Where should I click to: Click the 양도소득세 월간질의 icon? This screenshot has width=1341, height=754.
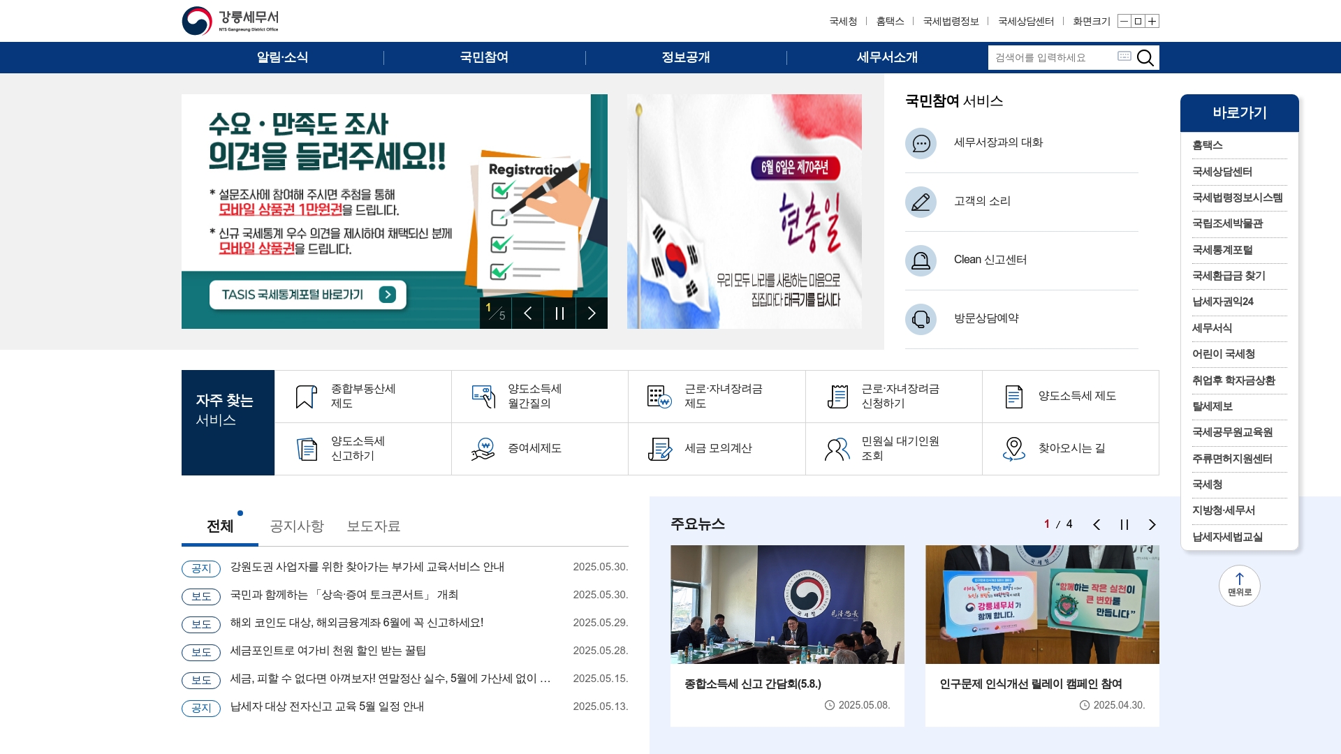click(483, 397)
